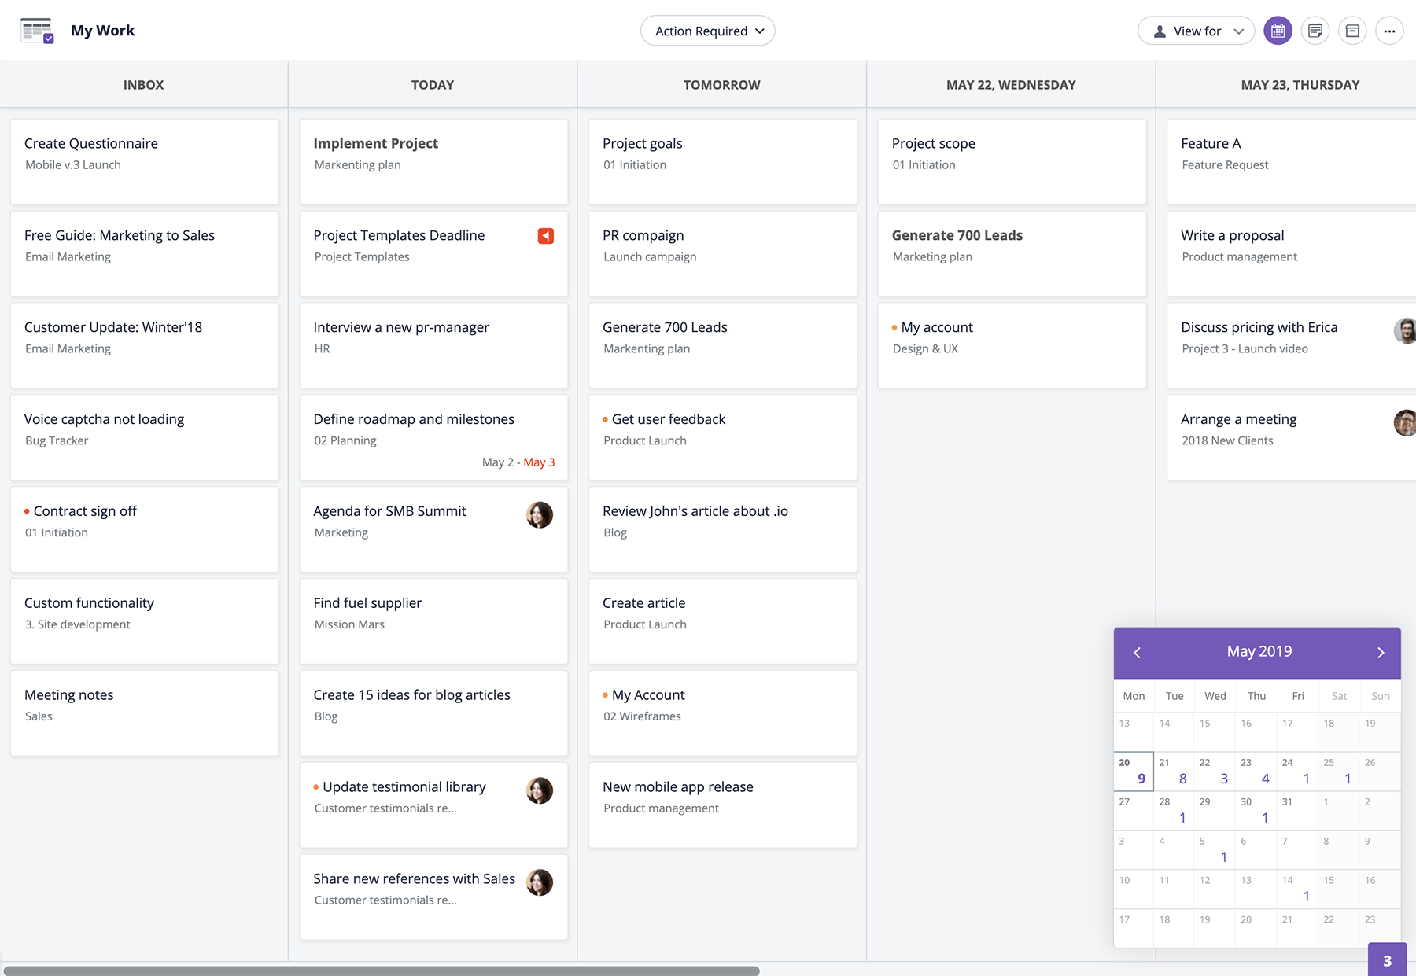Click the red flag on Project Templates Deadline
The height and width of the screenshot is (976, 1416).
click(546, 235)
